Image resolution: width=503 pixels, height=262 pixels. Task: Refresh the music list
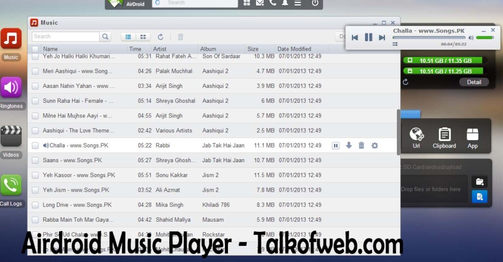tap(161, 37)
